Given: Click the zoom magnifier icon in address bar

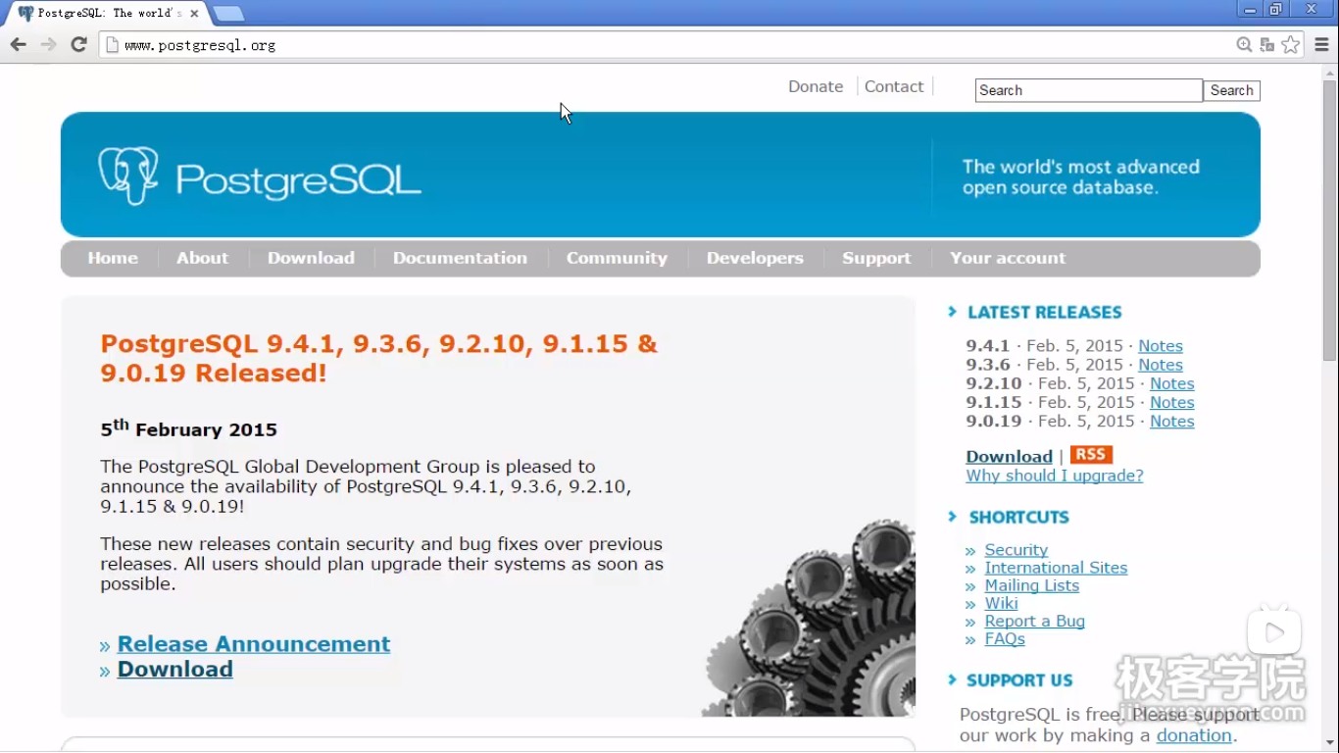Looking at the screenshot, I should click(x=1244, y=44).
